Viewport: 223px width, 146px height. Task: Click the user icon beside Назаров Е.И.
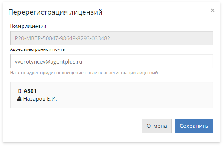pos(19,99)
